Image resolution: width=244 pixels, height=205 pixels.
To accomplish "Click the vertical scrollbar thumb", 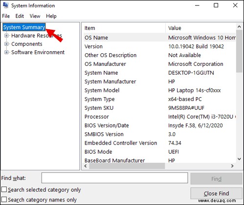I will 239,51.
